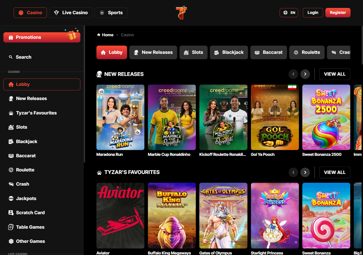Click the Other Games dice icon in sidebar

[x=11, y=241]
